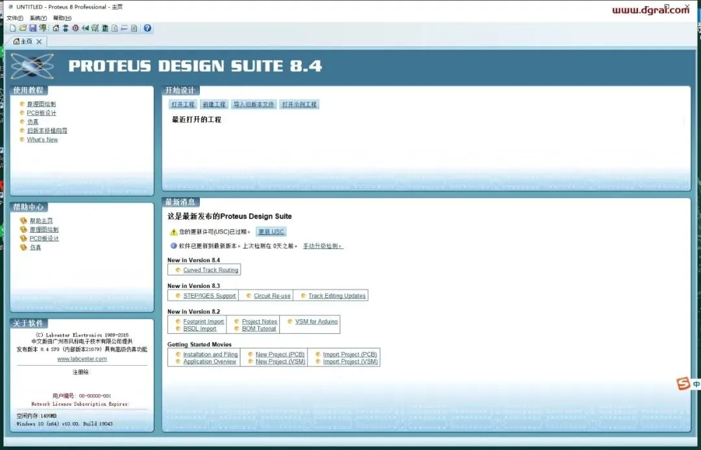Play the New Project (VSM) movie
Screen dimensions: 701x450
[280, 362]
